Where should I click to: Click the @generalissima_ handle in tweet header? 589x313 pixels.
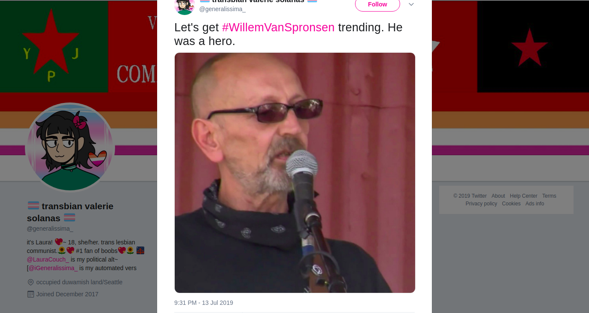click(222, 9)
